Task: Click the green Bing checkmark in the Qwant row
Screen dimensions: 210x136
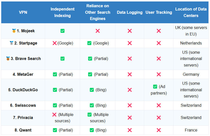Action: 92,130
